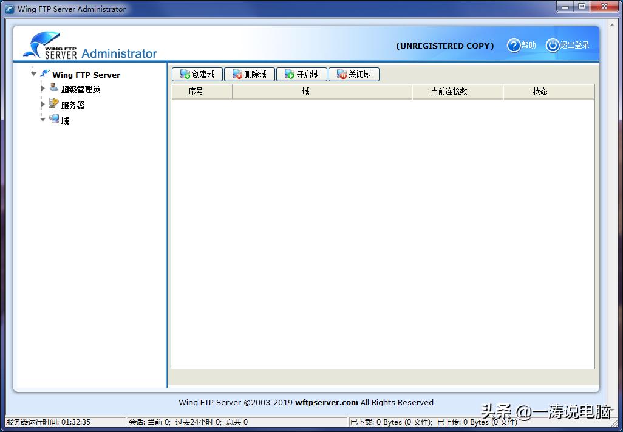623x432 pixels.
Task: Click the 关闭域 (stop domain) button
Action: (x=354, y=74)
